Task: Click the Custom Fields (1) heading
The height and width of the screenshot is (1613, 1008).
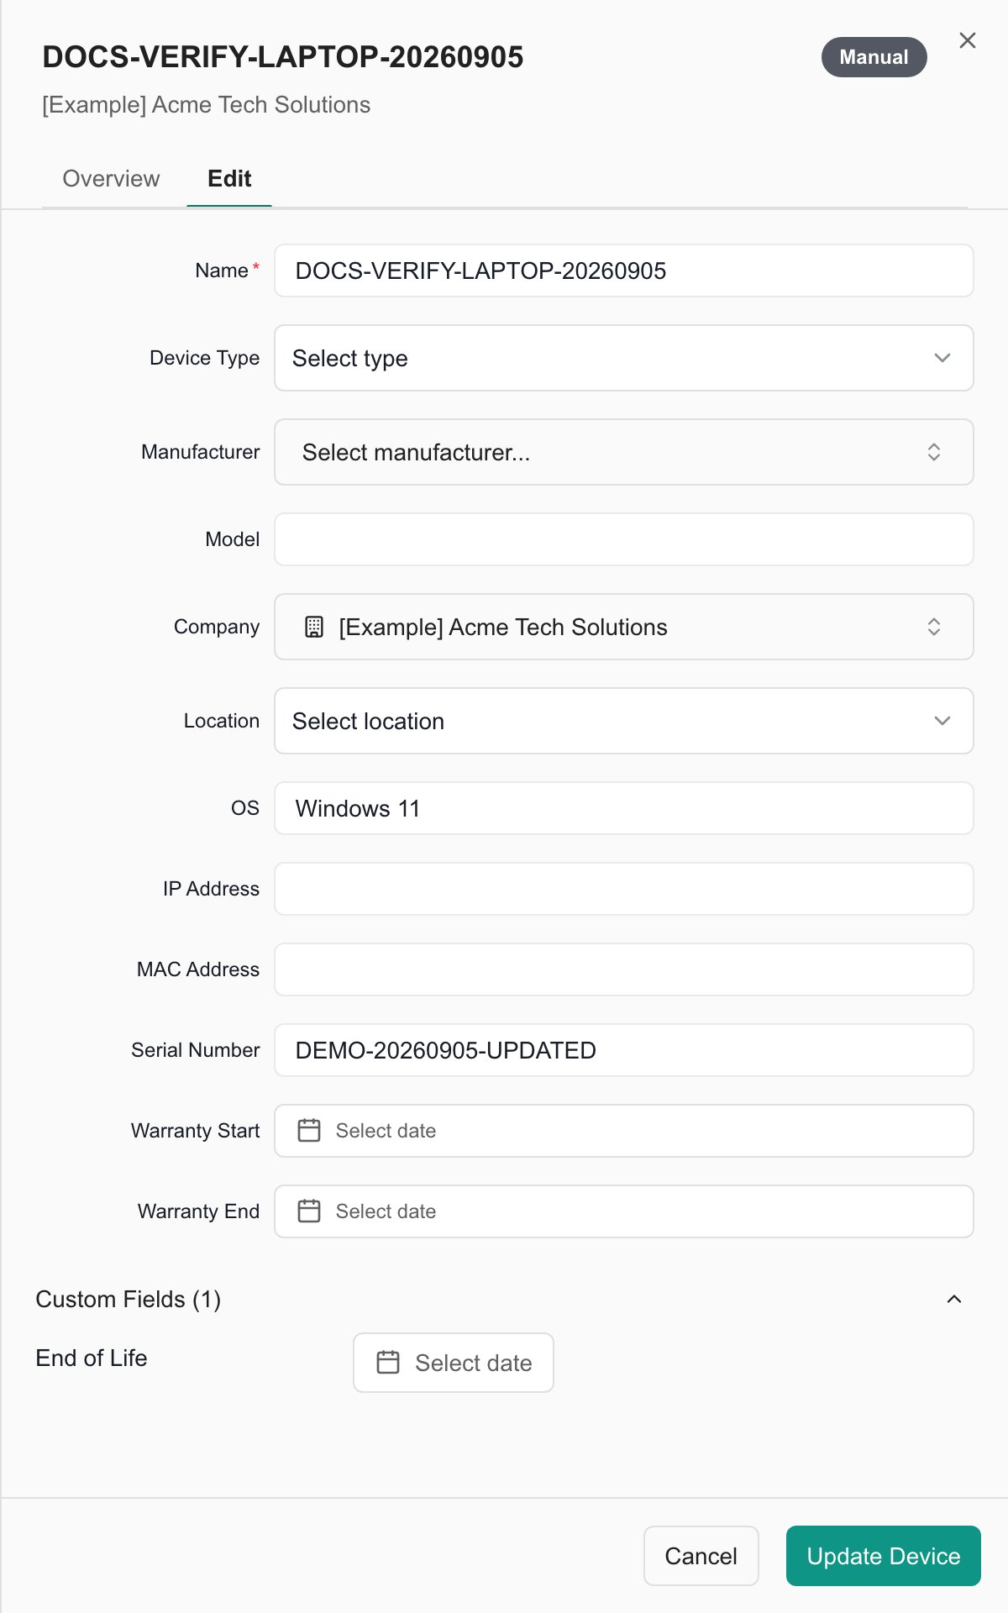Action: [129, 1299]
